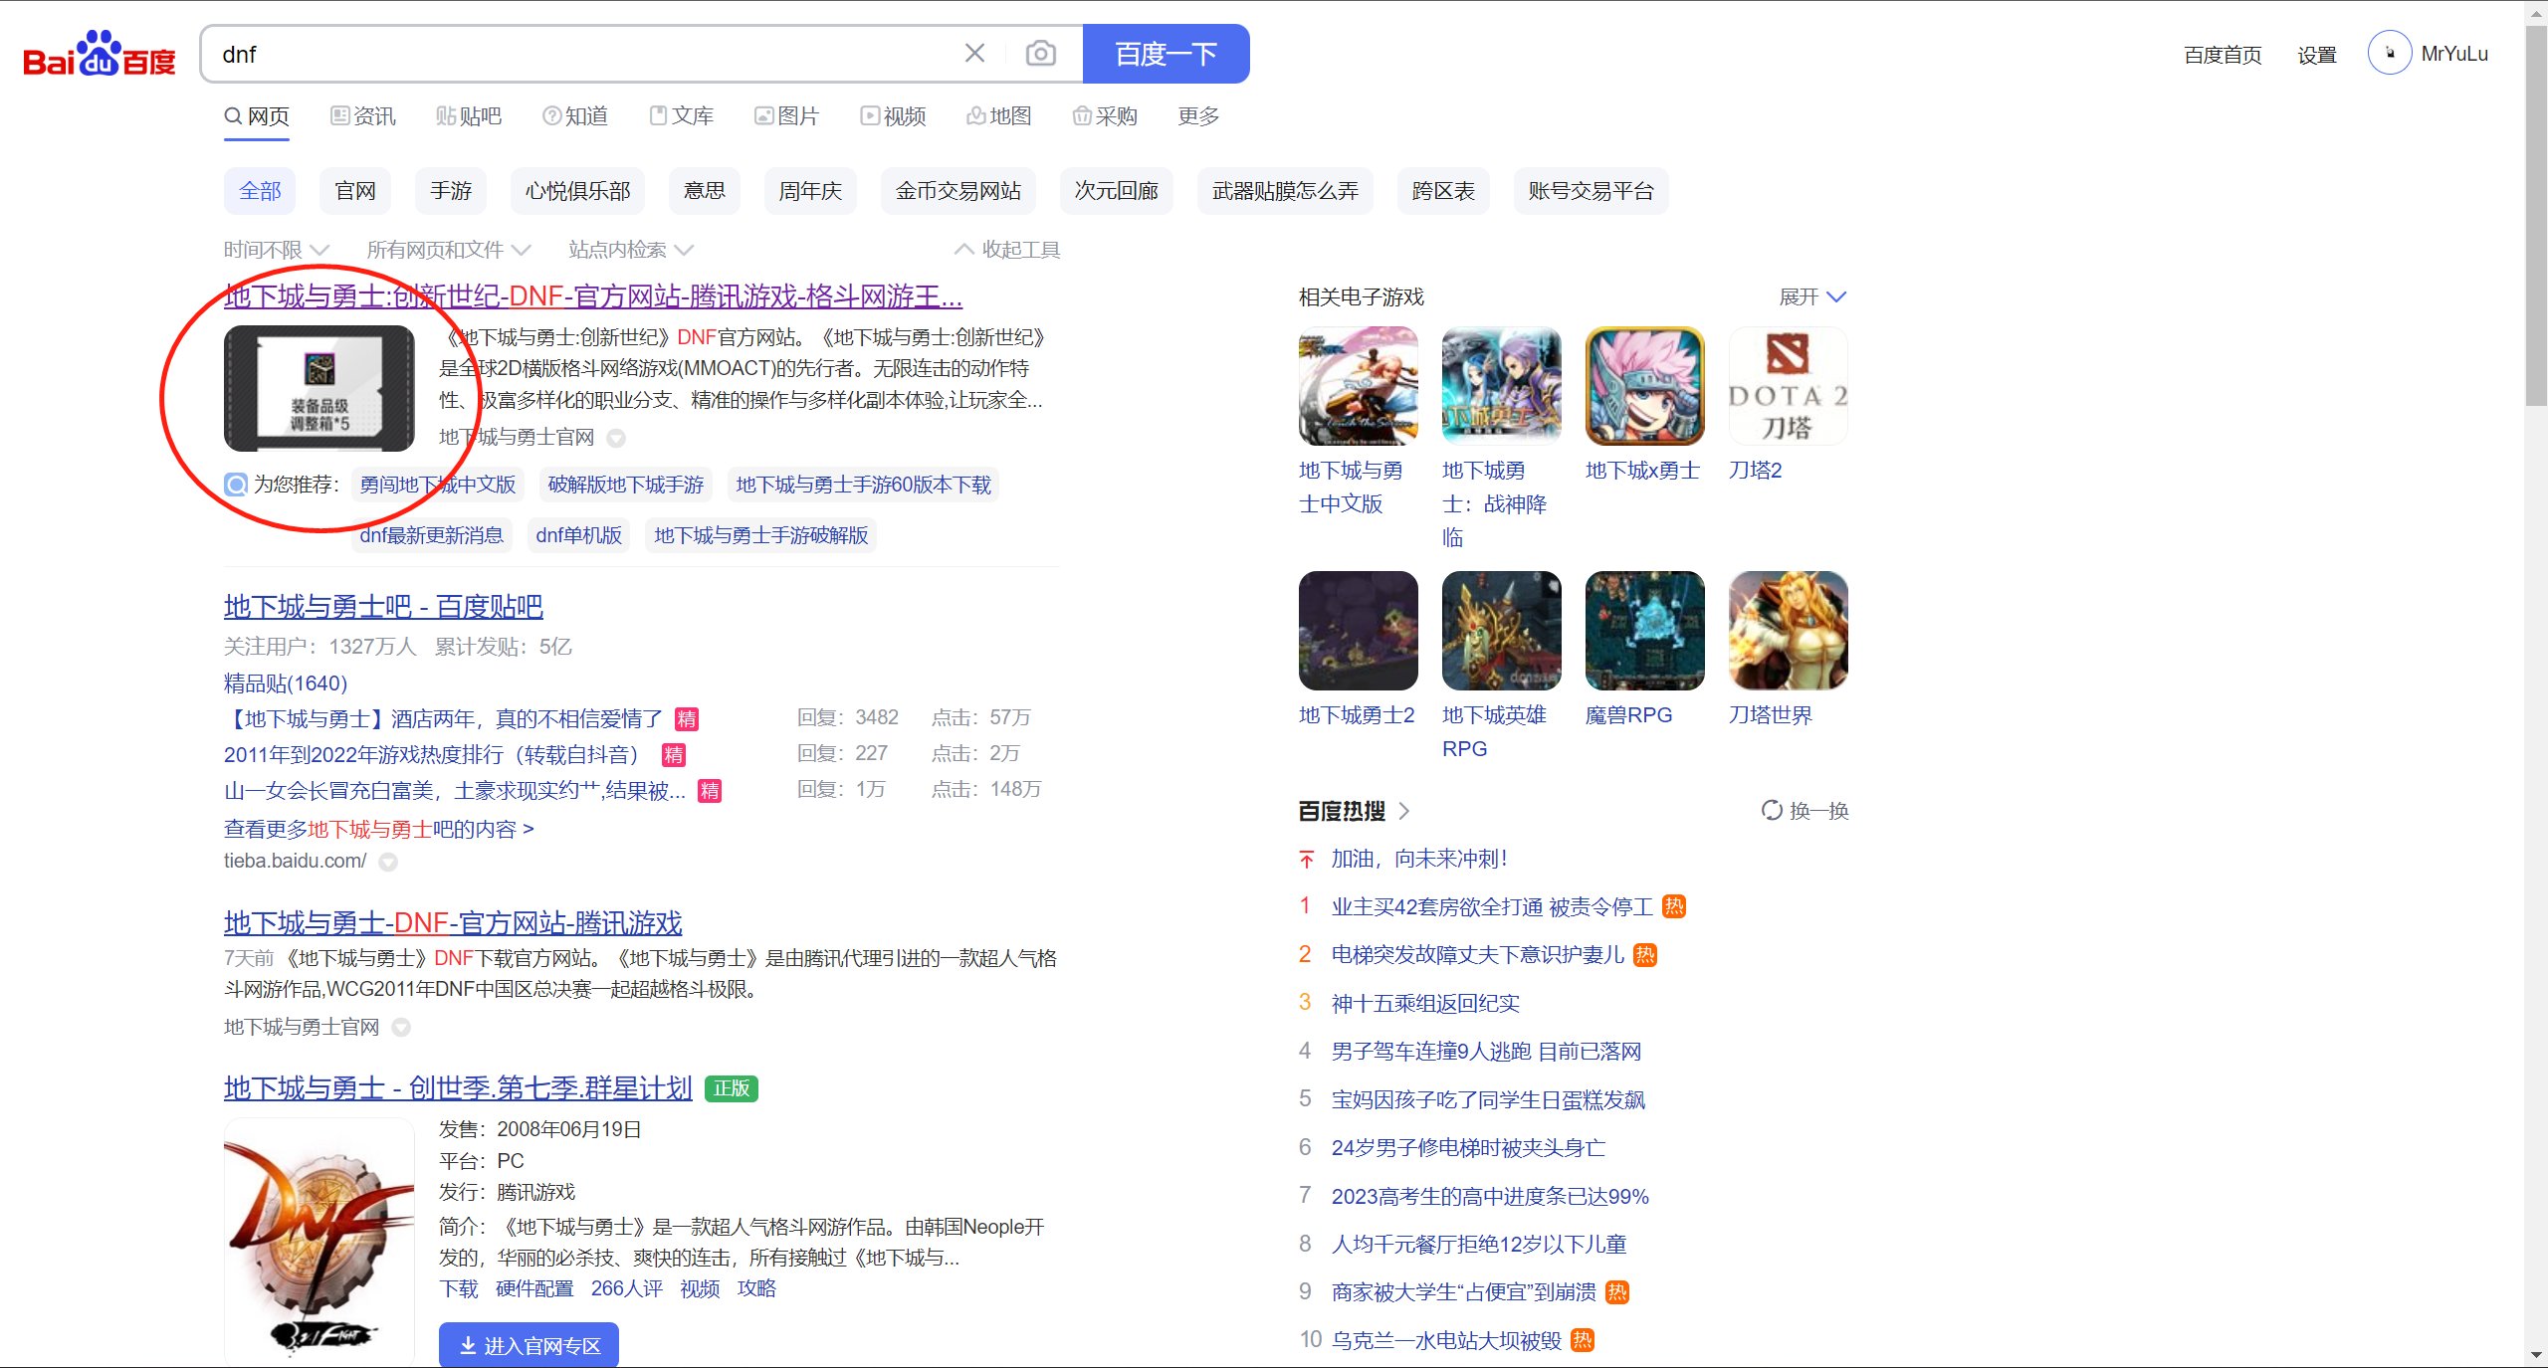Image resolution: width=2548 pixels, height=1368 pixels.
Task: Switch to the 视频 tab
Action: [x=894, y=116]
